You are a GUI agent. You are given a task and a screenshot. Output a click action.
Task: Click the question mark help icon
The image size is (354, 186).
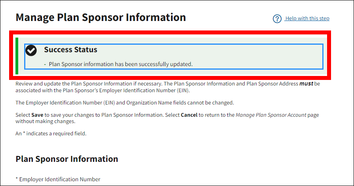pos(277,19)
